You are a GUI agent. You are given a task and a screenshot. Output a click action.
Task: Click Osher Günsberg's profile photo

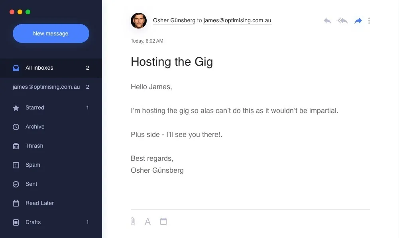point(139,21)
